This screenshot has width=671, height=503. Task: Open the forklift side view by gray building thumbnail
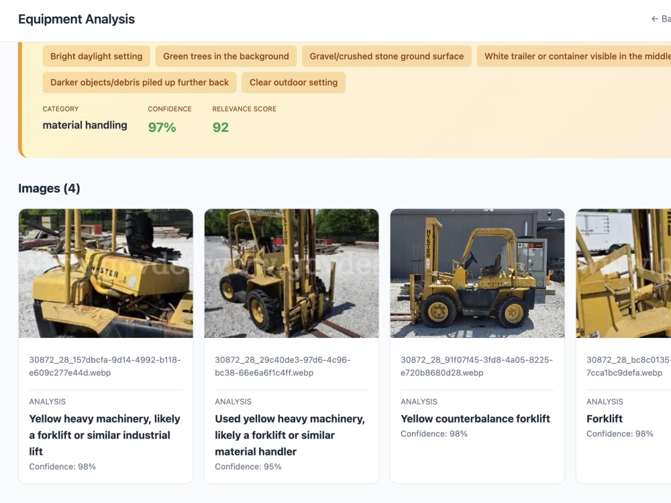(477, 274)
